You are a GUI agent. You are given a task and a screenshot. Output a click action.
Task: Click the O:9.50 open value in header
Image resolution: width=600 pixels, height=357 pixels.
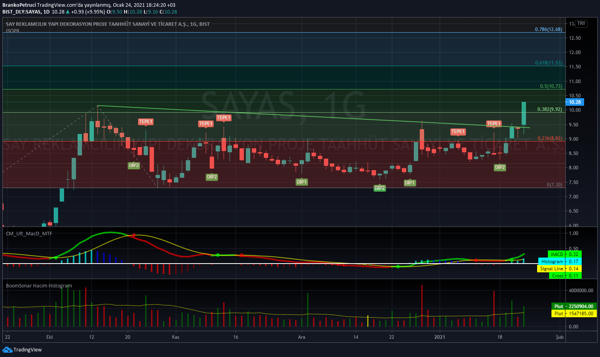click(x=115, y=12)
